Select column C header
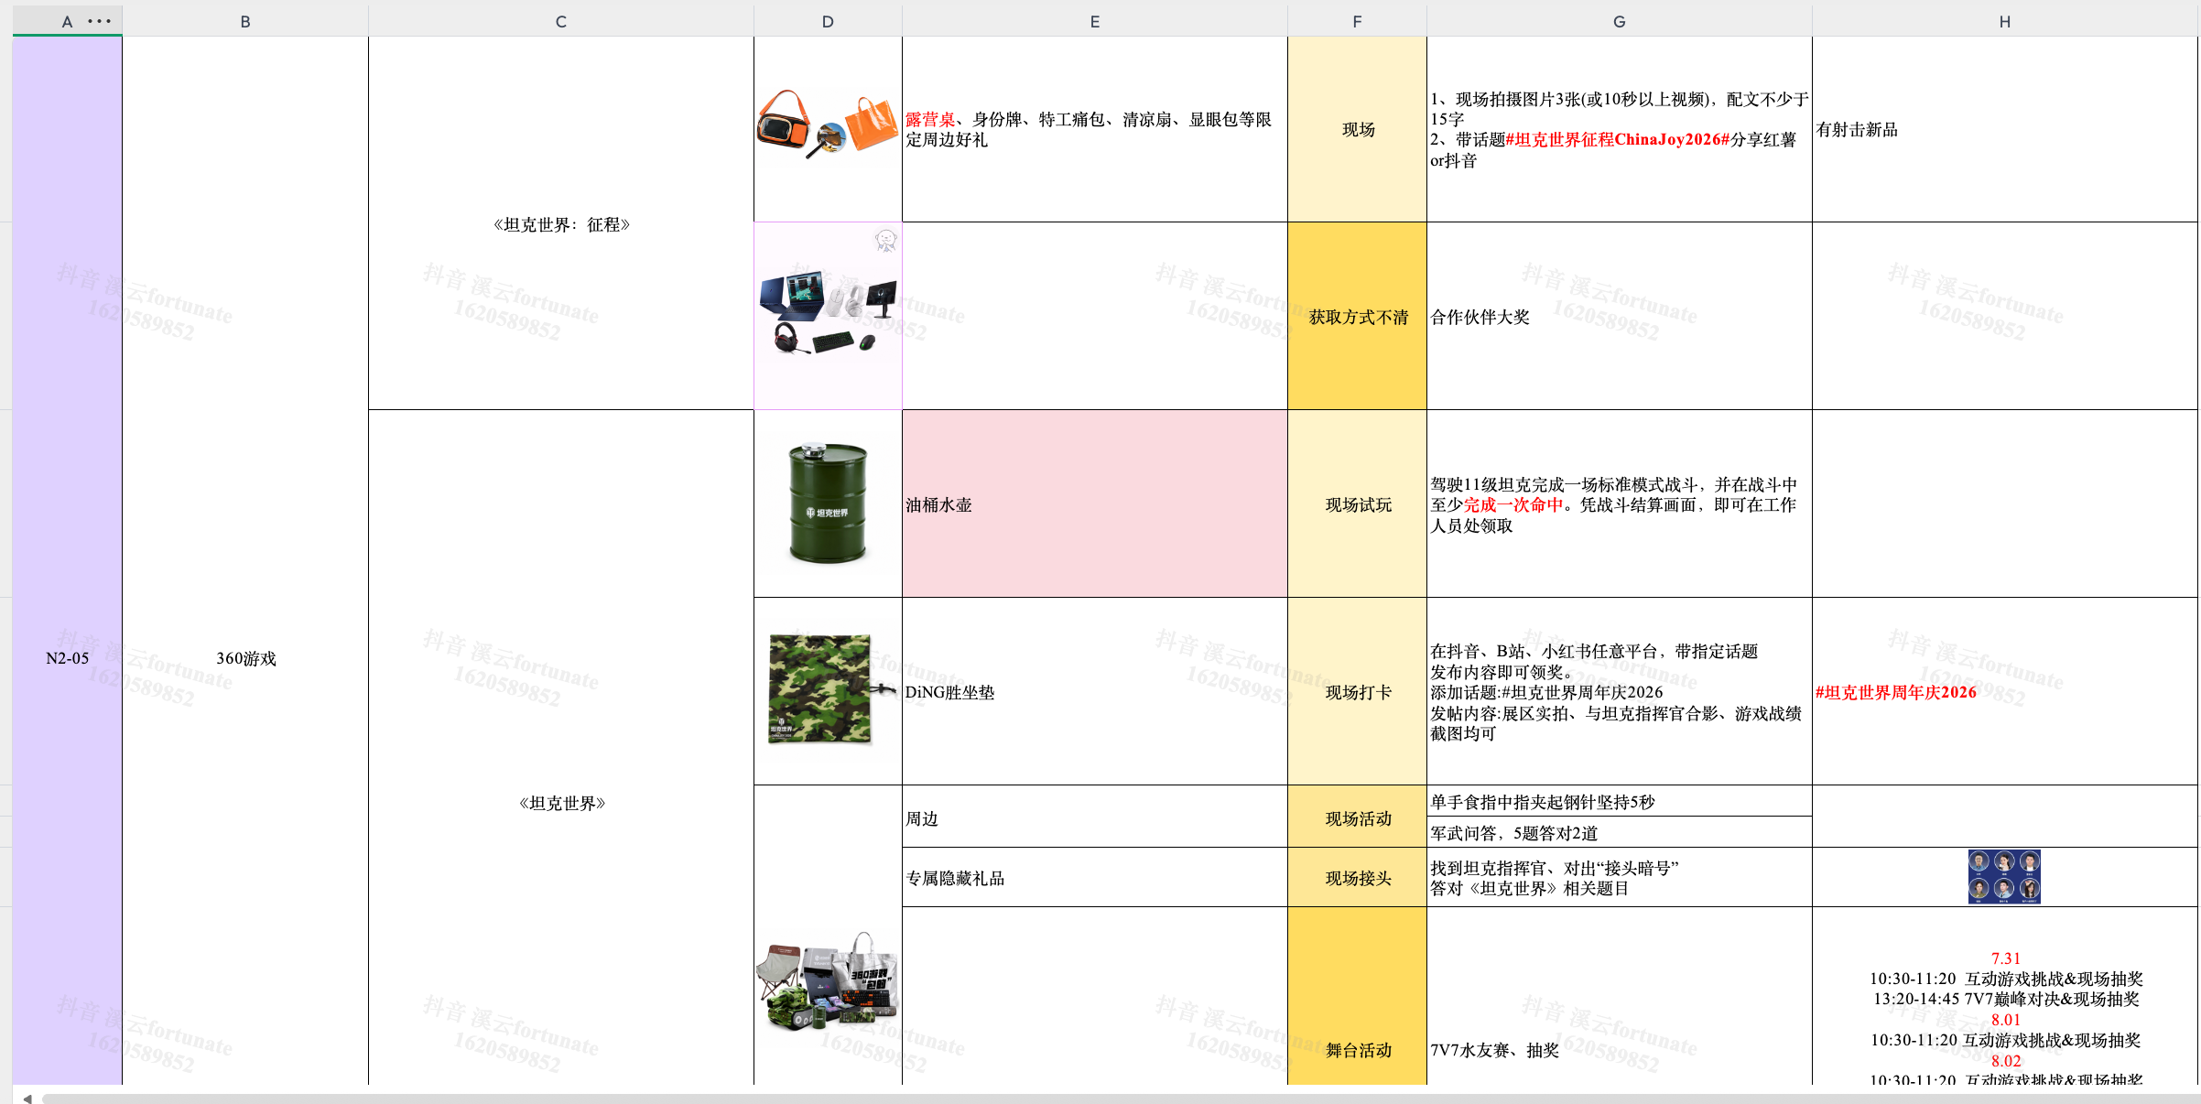 tap(561, 21)
